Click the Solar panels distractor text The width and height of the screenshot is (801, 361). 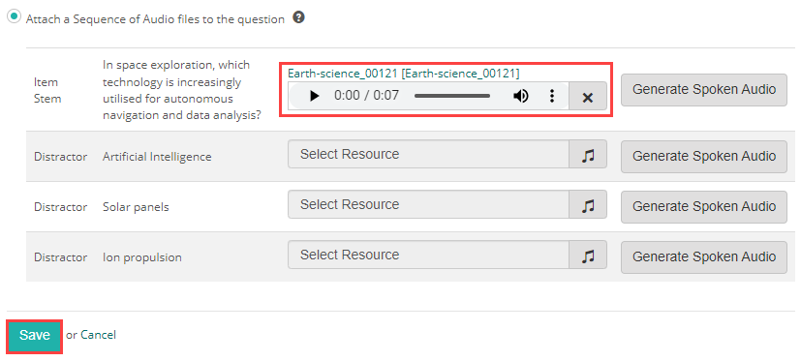pyautogui.click(x=136, y=207)
